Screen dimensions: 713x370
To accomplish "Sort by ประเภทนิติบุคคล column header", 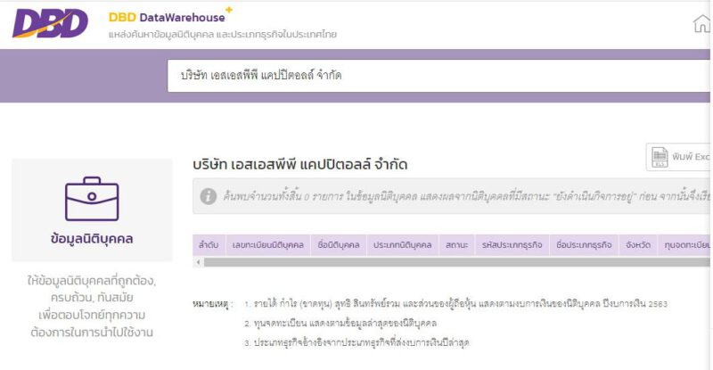I will pyautogui.click(x=402, y=244).
